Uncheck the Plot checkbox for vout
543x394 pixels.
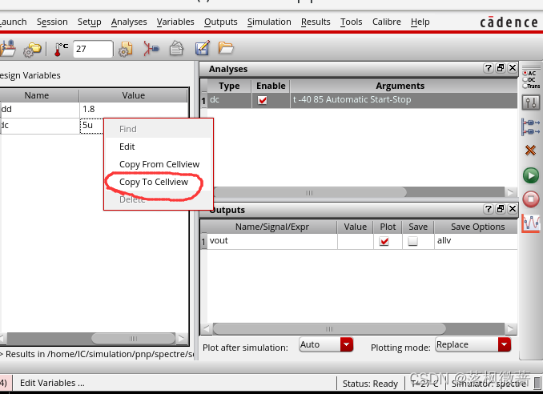(384, 241)
